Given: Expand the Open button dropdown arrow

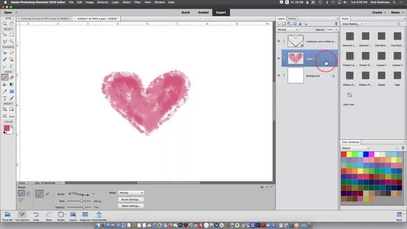Looking at the screenshot, I should tap(16, 13).
